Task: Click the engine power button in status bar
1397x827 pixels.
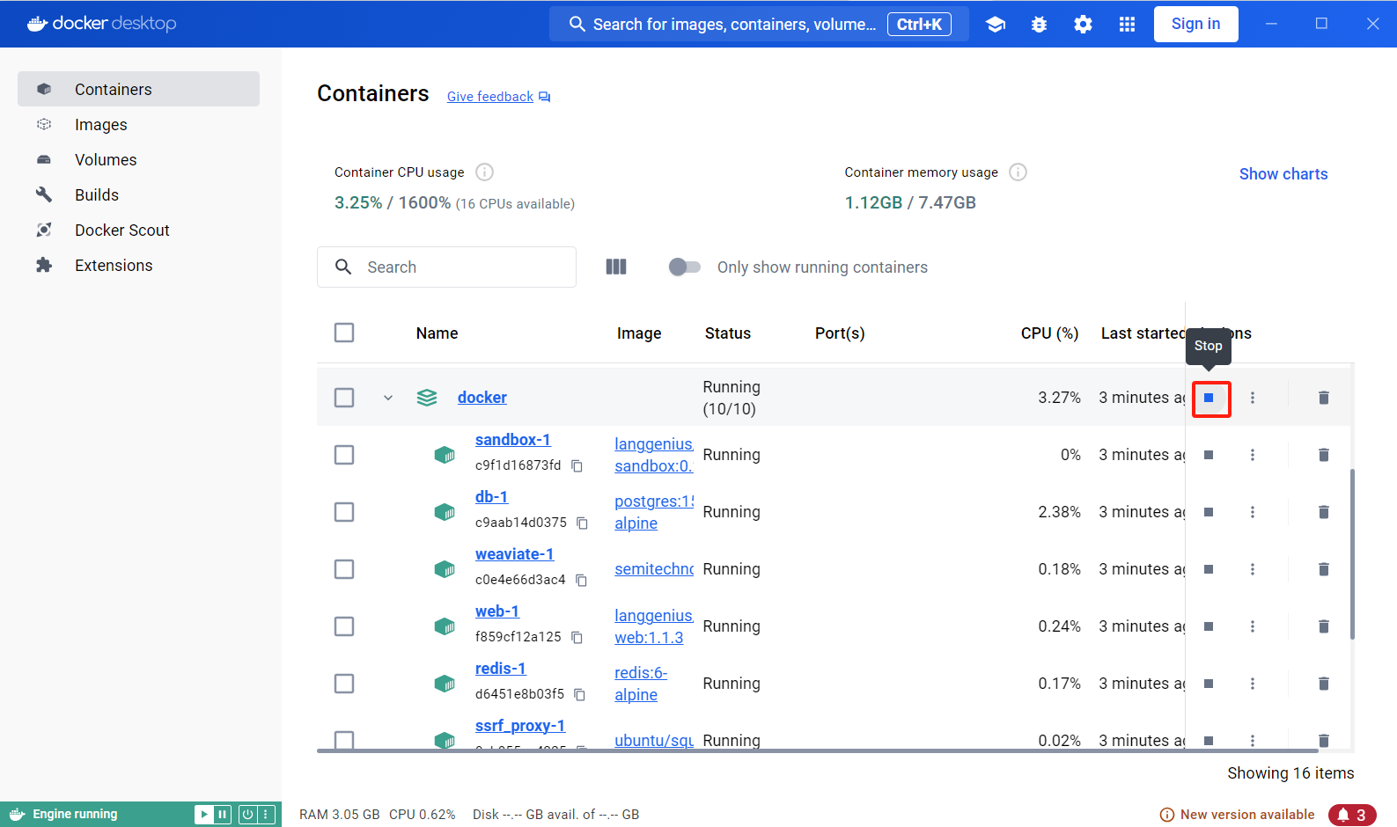Action: coord(248,815)
